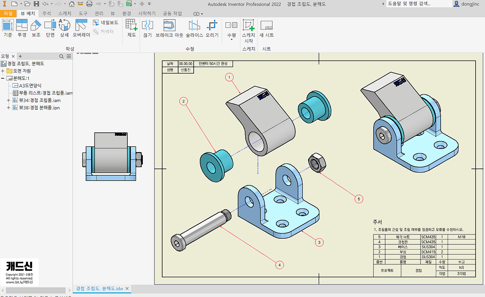Select the Projected view tool (투영)
485x297 pixels.
tap(22, 29)
